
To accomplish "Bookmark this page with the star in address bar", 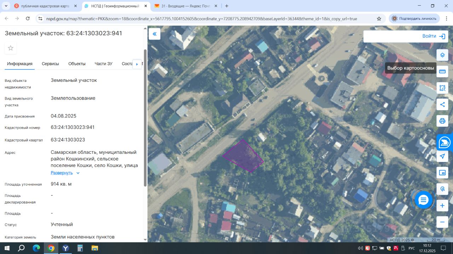I will [x=379, y=19].
